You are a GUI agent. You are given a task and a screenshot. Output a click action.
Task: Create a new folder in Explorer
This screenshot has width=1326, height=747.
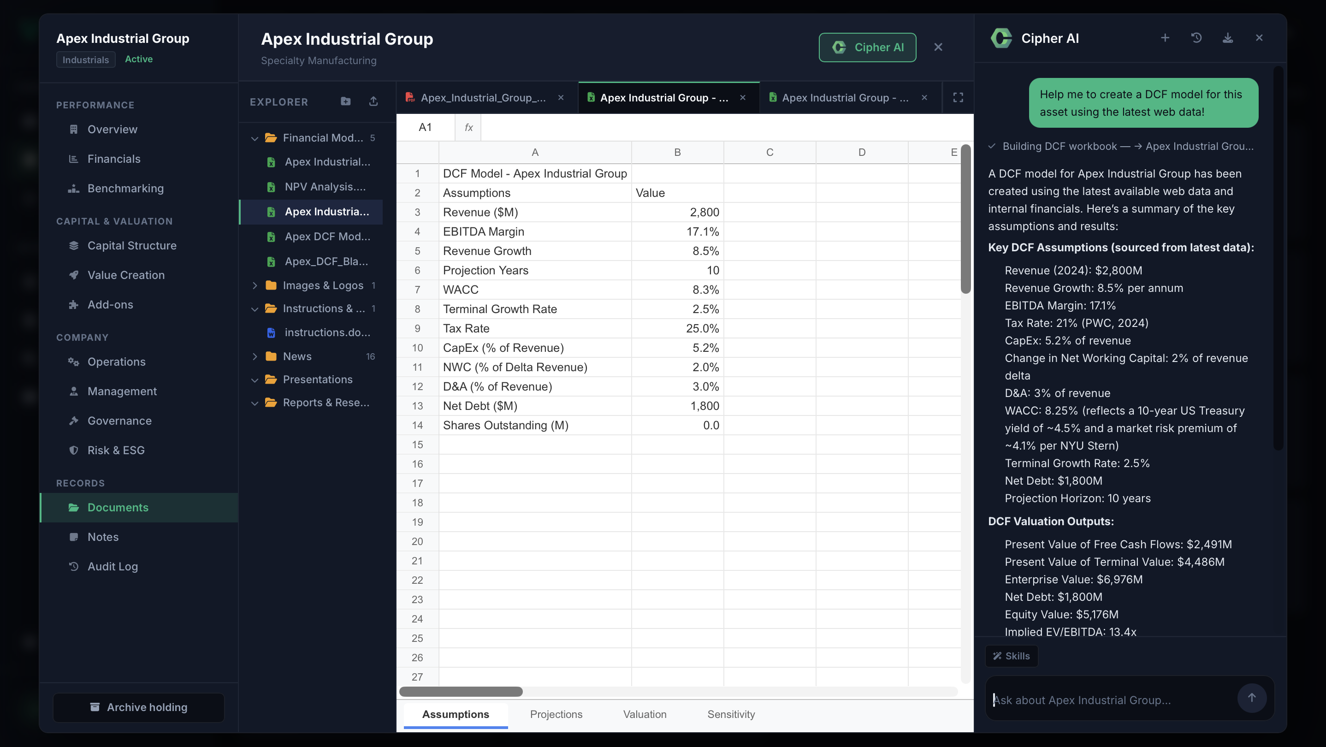coord(345,101)
